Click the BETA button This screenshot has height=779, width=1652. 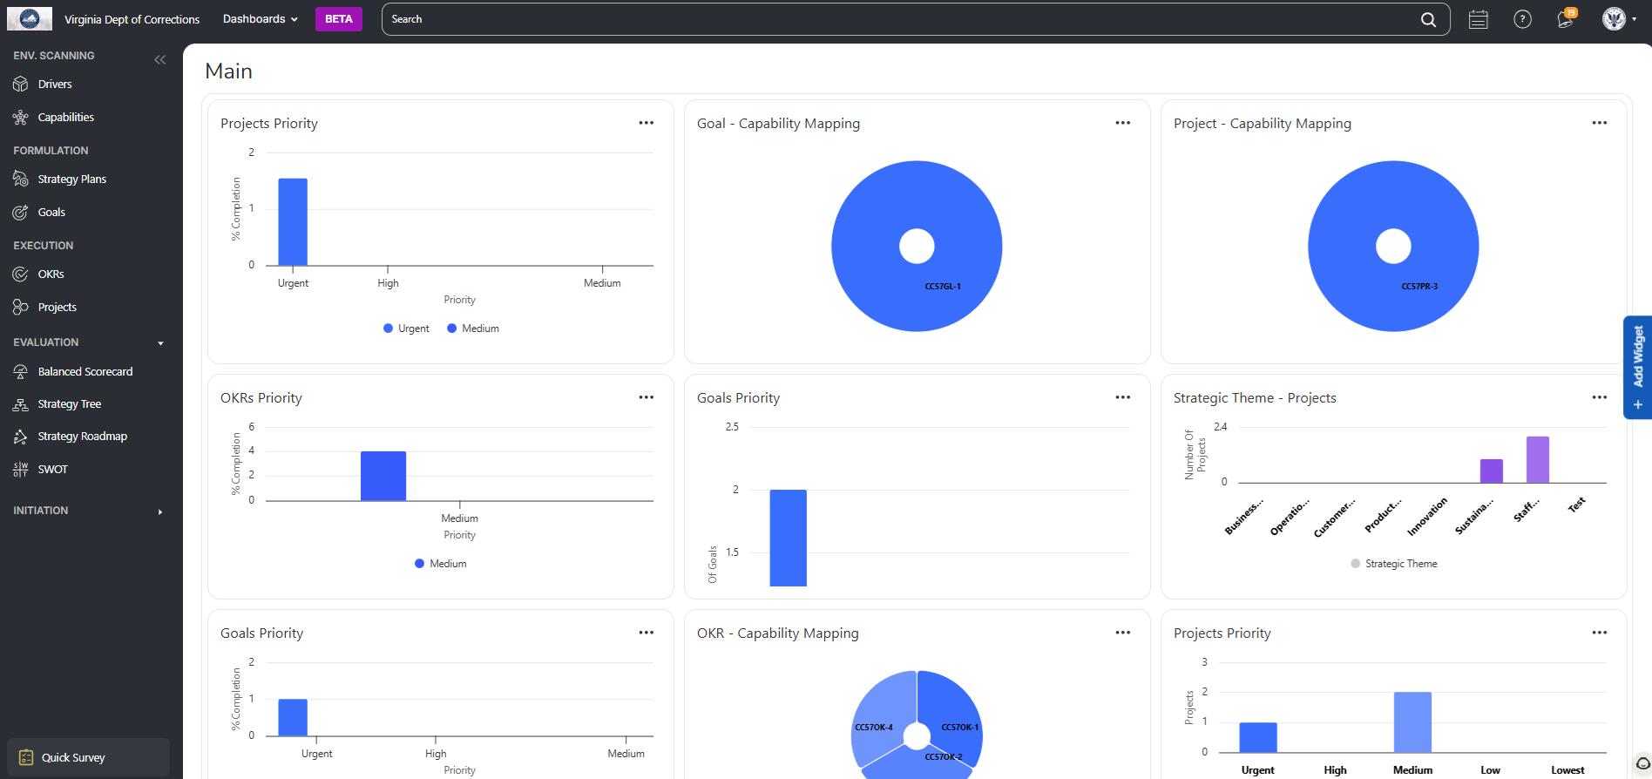pyautogui.click(x=338, y=19)
